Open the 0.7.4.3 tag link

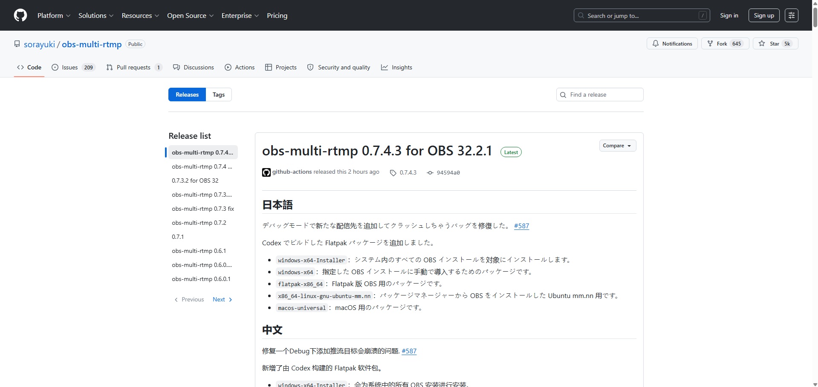coord(408,172)
